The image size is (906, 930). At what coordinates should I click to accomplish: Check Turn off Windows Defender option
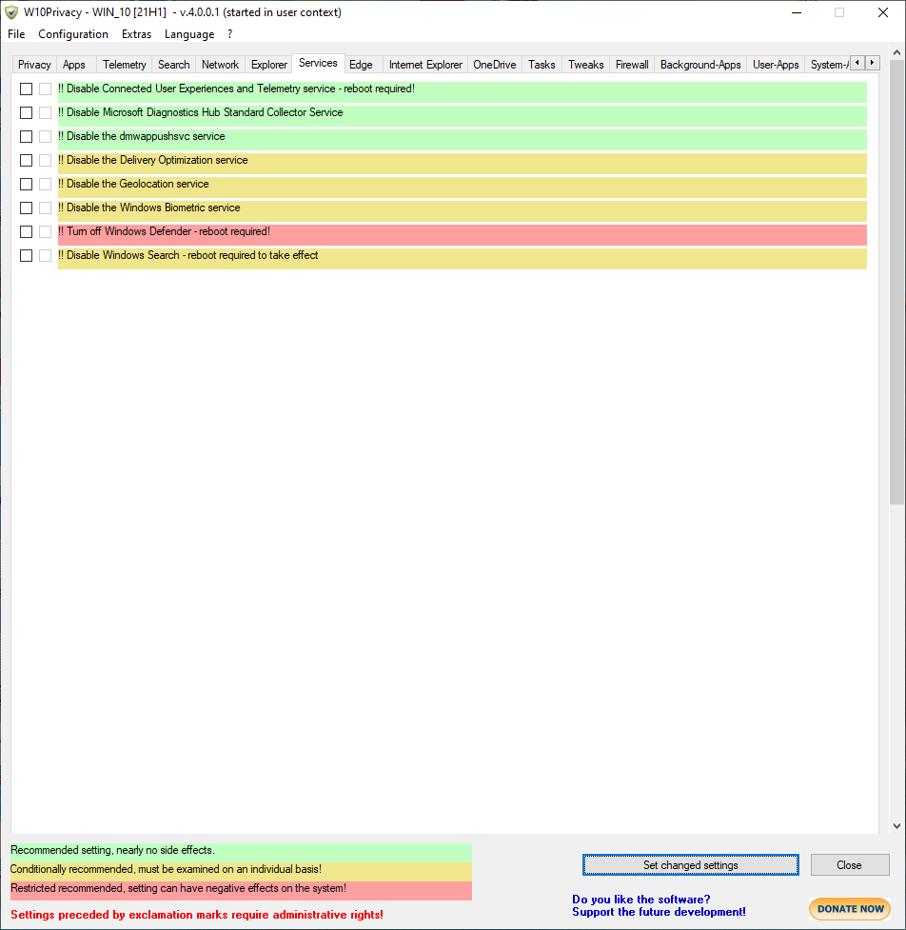click(26, 231)
